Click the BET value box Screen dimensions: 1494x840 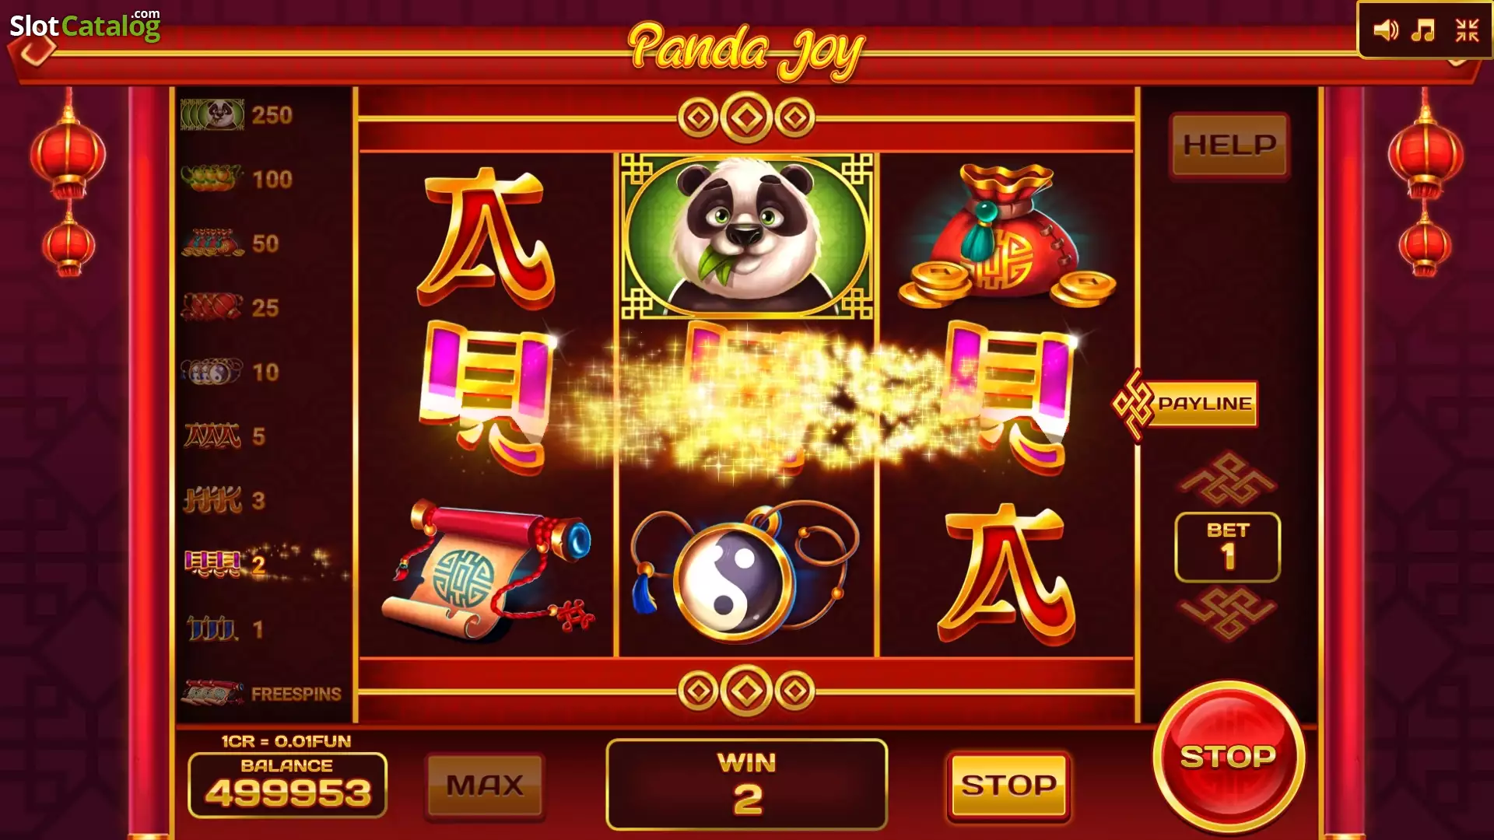coord(1227,548)
